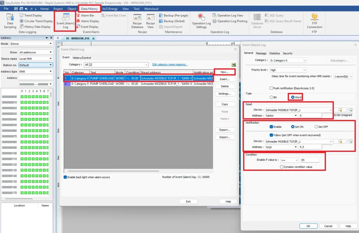Screen dimensions: 359x233
Task: Open Notification device tag library icon
Action: 340,141
